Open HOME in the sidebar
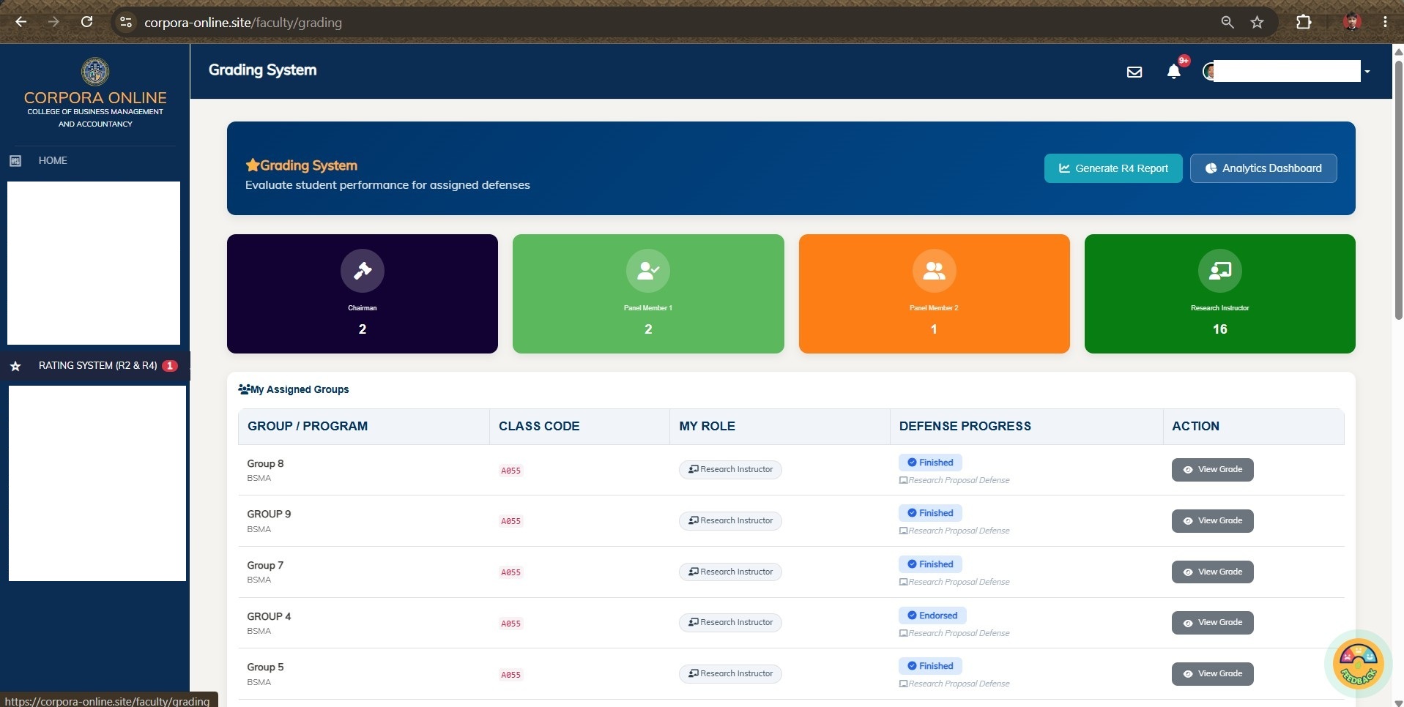The height and width of the screenshot is (707, 1404). (x=53, y=160)
